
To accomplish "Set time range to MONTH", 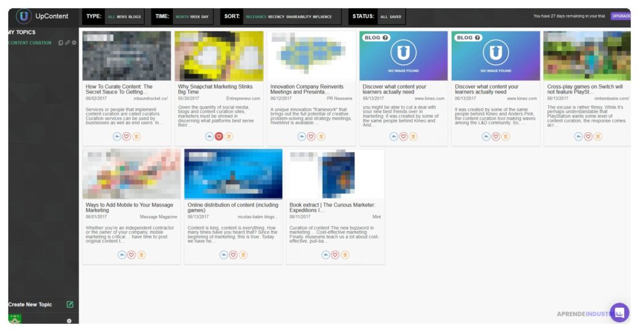I will click(182, 17).
